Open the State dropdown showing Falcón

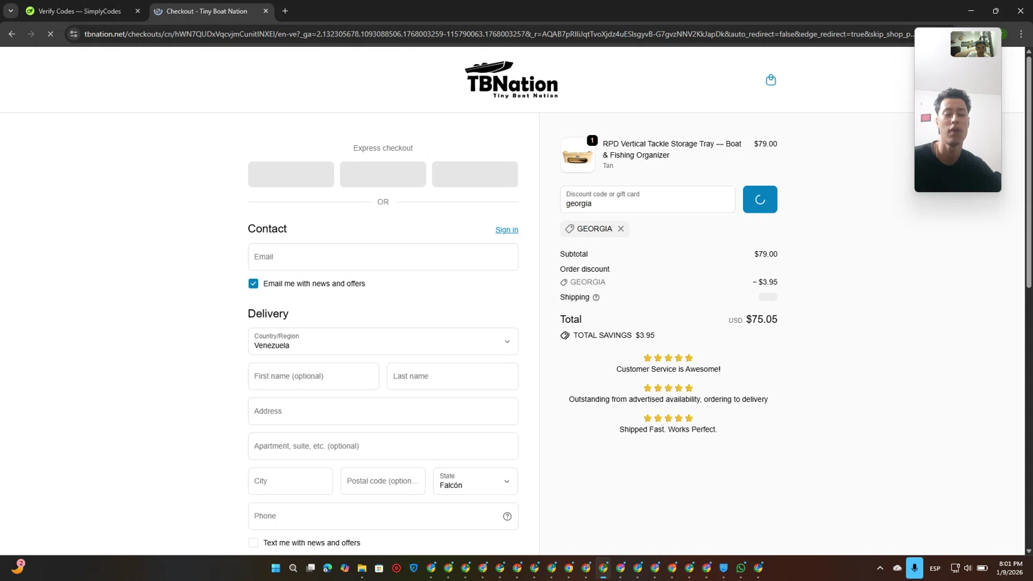click(475, 481)
